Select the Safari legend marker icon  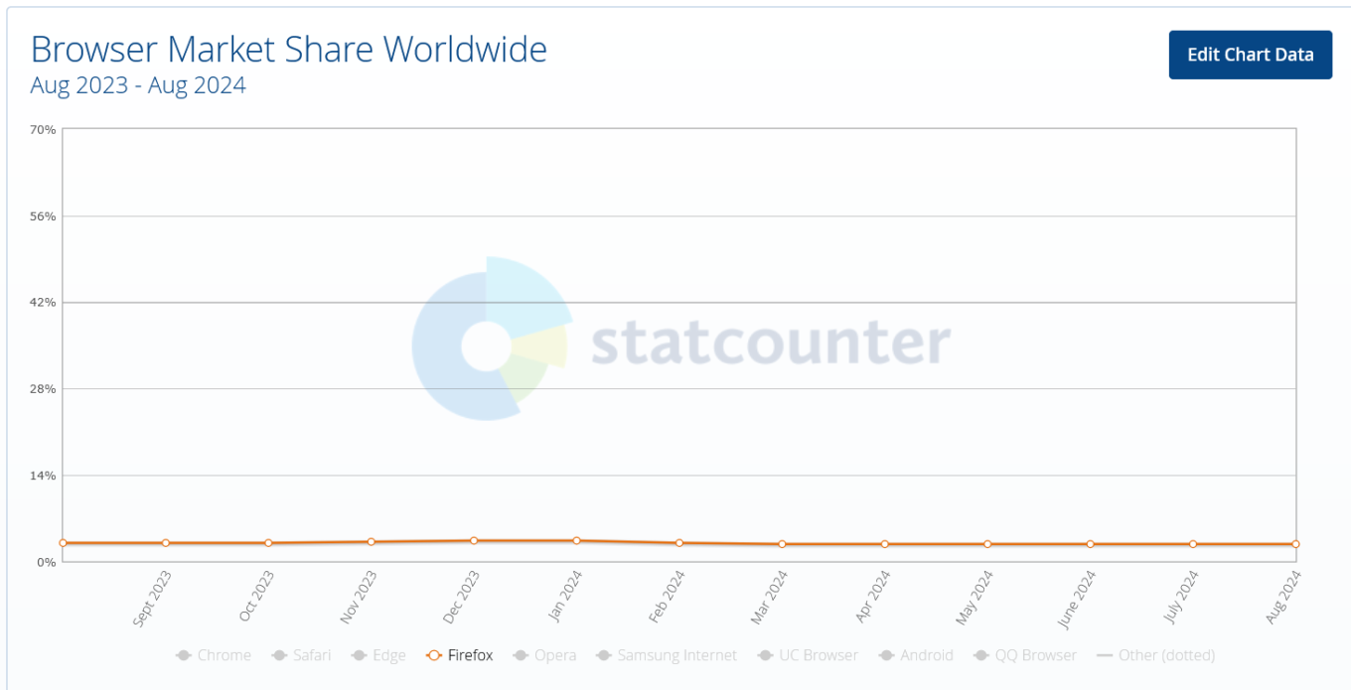coord(279,655)
